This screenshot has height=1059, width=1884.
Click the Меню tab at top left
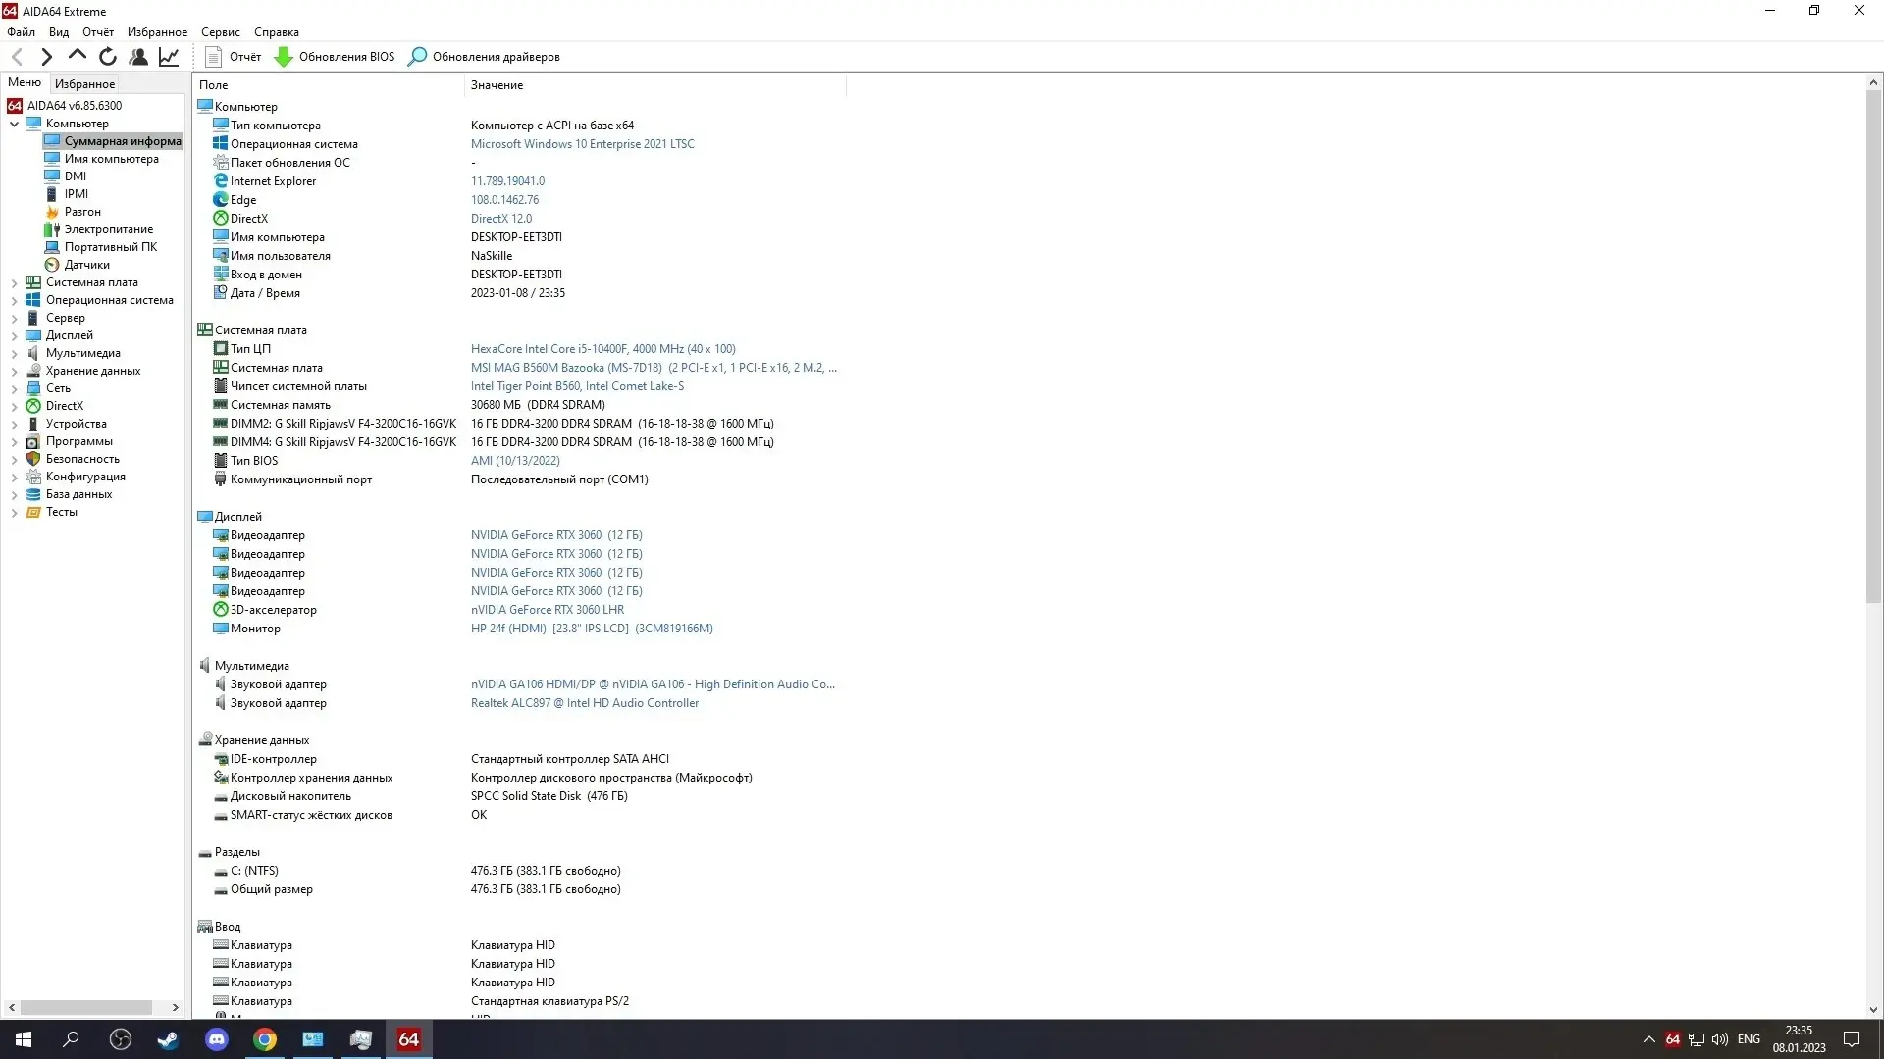[x=25, y=82]
